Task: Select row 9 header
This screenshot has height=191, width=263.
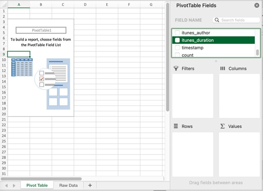Action: coord(4,54)
